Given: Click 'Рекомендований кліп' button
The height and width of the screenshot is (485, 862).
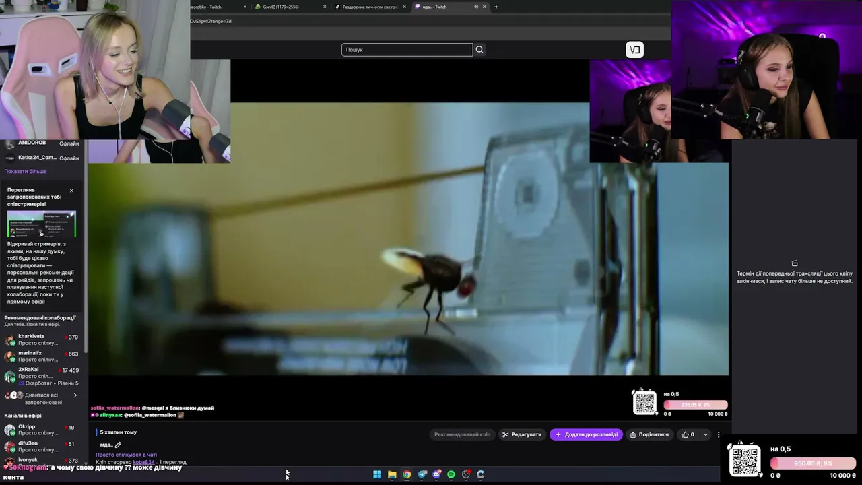Looking at the screenshot, I should point(462,435).
